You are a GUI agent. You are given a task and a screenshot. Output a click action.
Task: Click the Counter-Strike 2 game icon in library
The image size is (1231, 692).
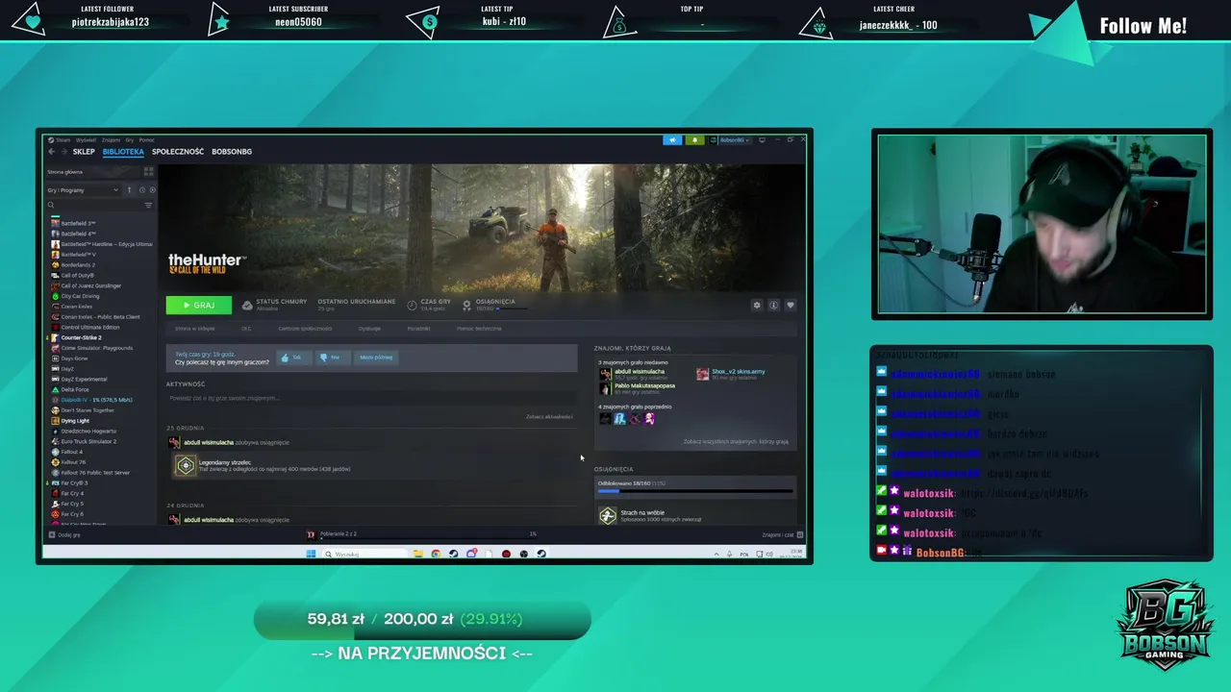(55, 338)
